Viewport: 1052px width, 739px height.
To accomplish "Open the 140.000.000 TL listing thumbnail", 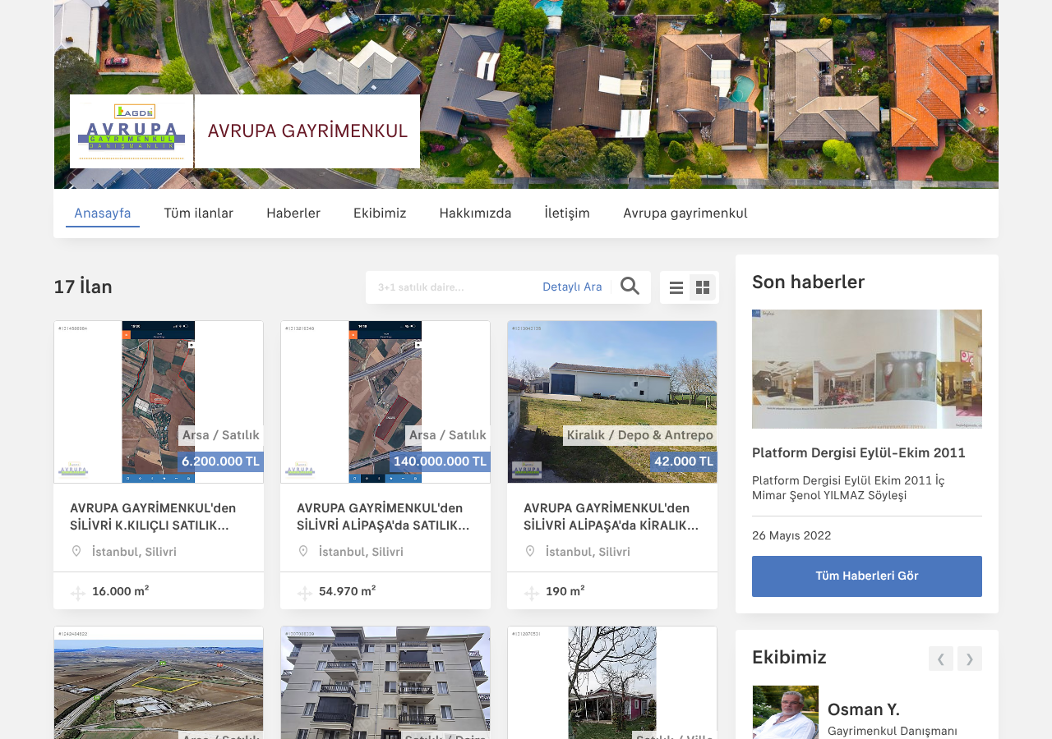I will pos(385,402).
